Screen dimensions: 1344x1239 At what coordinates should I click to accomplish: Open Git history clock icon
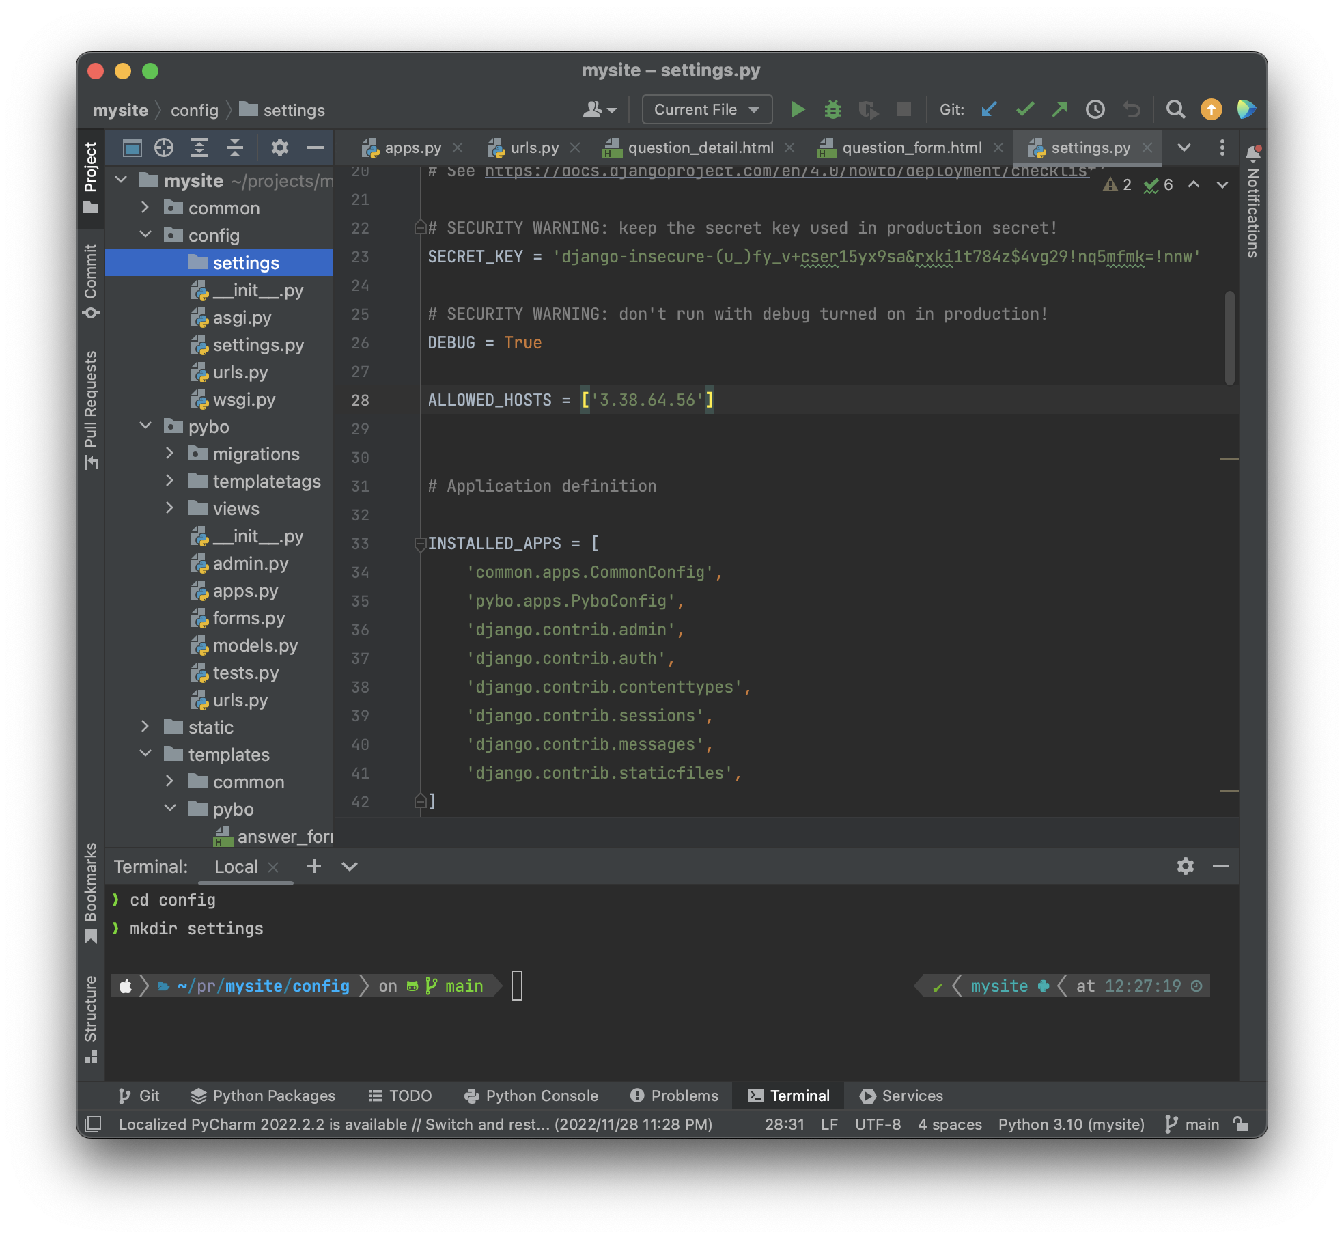[x=1095, y=109]
